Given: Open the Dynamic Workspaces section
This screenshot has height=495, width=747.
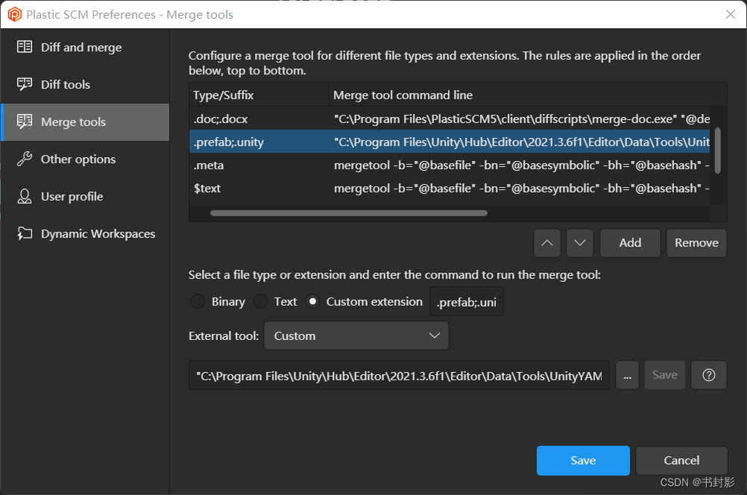Looking at the screenshot, I should click(85, 233).
